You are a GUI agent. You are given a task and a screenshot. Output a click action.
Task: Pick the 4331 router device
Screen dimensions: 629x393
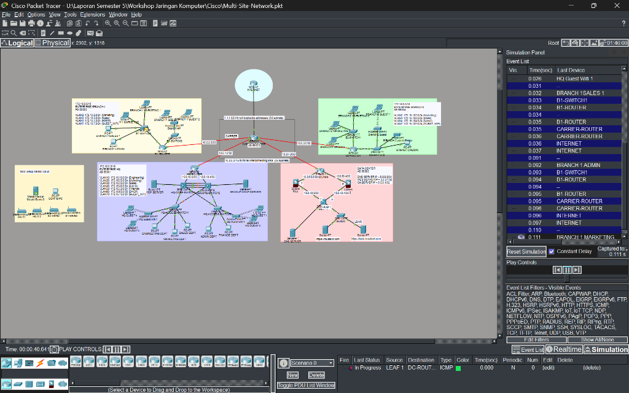(89, 361)
